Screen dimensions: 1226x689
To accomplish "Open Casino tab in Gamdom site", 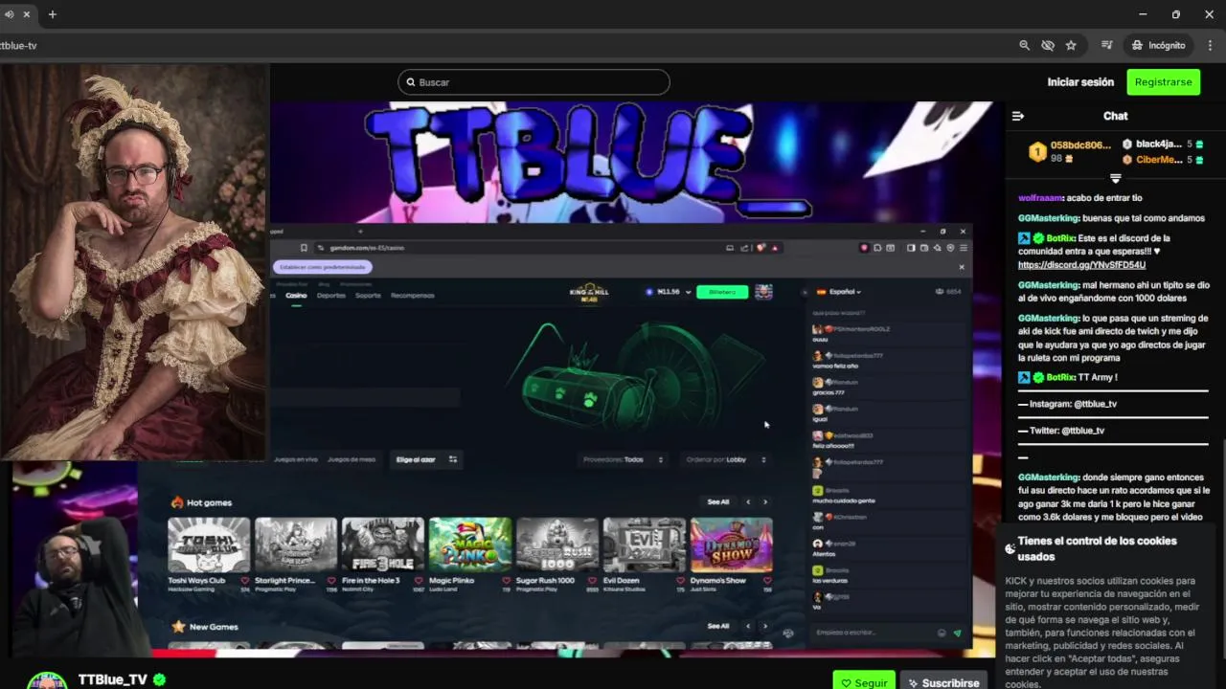I will [x=296, y=295].
